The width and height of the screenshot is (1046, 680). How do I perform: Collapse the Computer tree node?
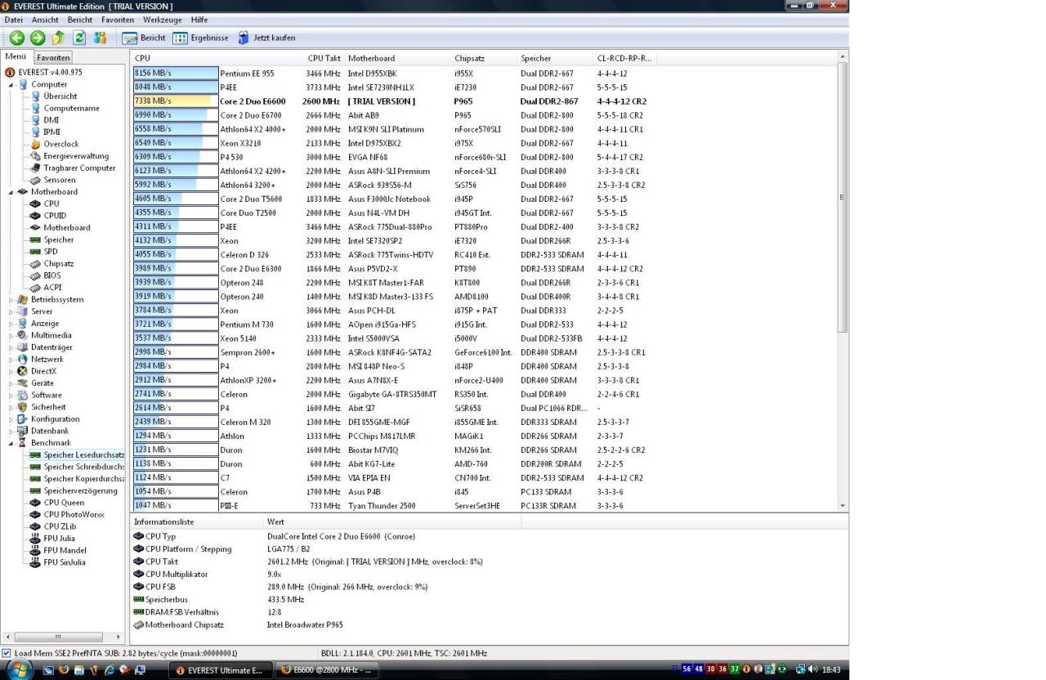click(11, 85)
